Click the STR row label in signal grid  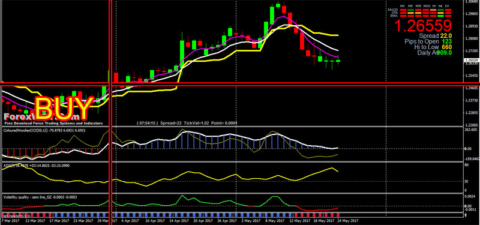click(x=395, y=13)
